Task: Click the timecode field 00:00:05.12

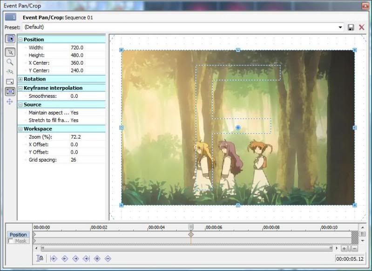Action: [350, 259]
